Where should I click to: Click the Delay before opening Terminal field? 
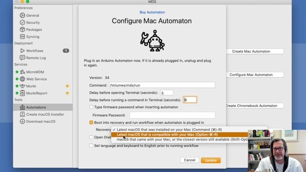167,93
